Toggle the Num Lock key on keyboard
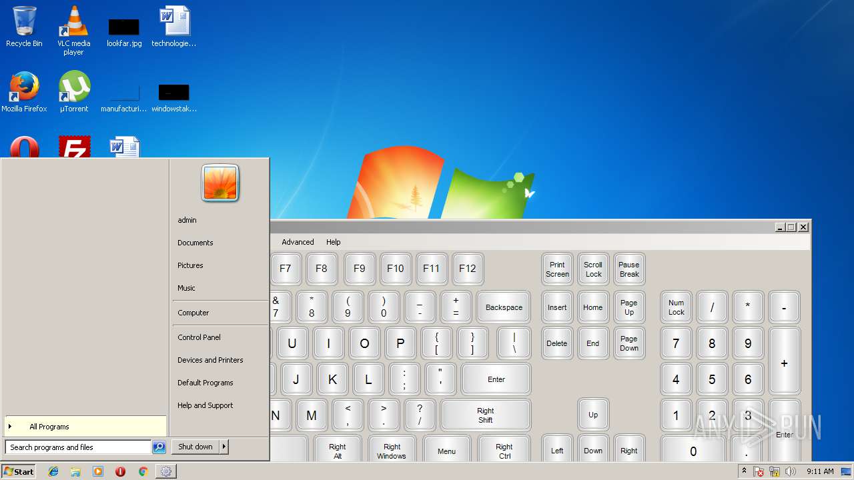This screenshot has width=854, height=480. pyautogui.click(x=676, y=307)
